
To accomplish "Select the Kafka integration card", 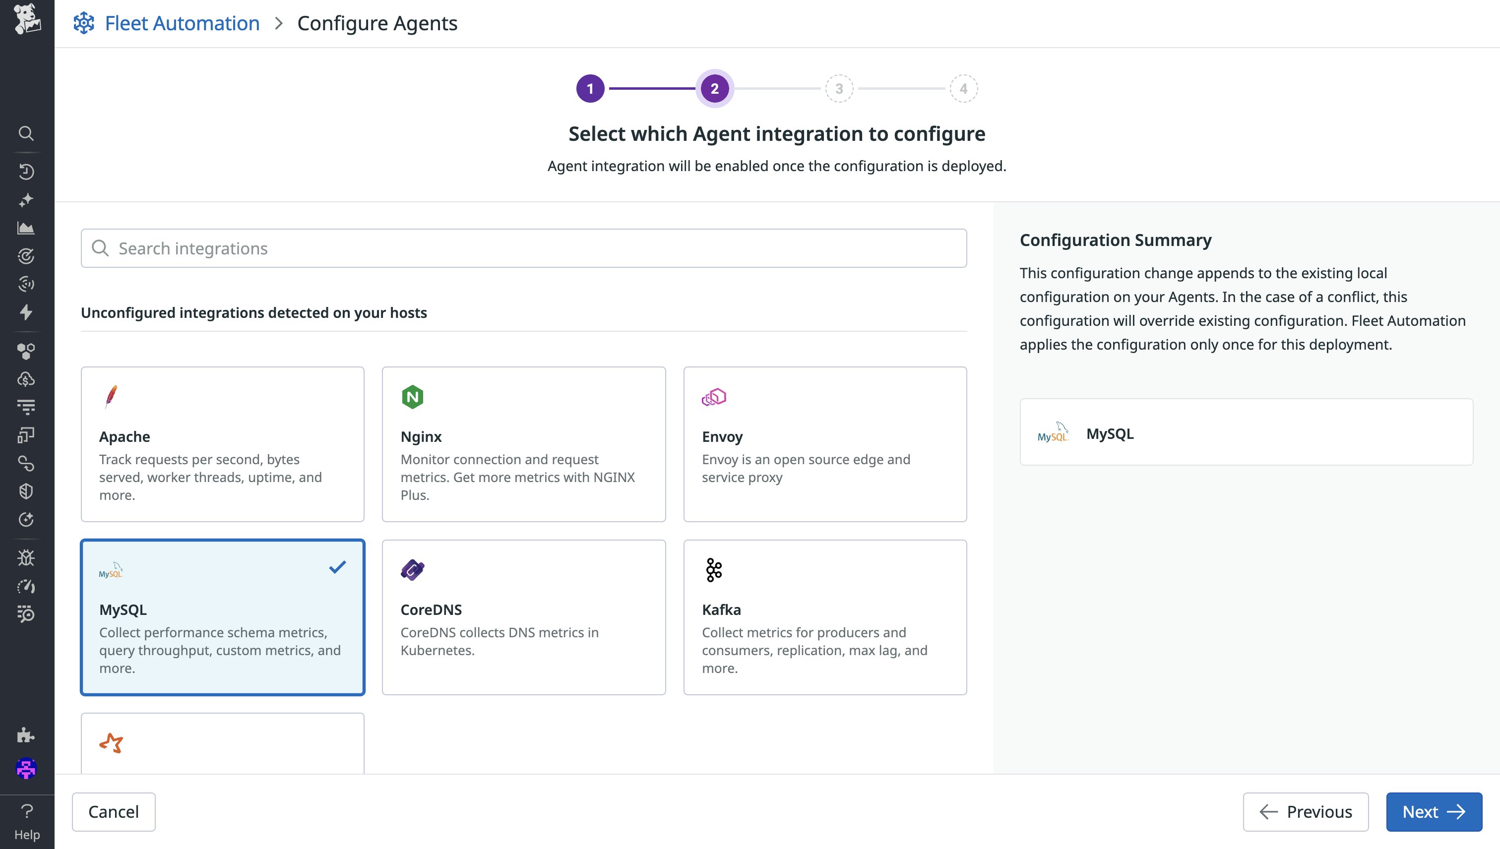I will coord(824,617).
